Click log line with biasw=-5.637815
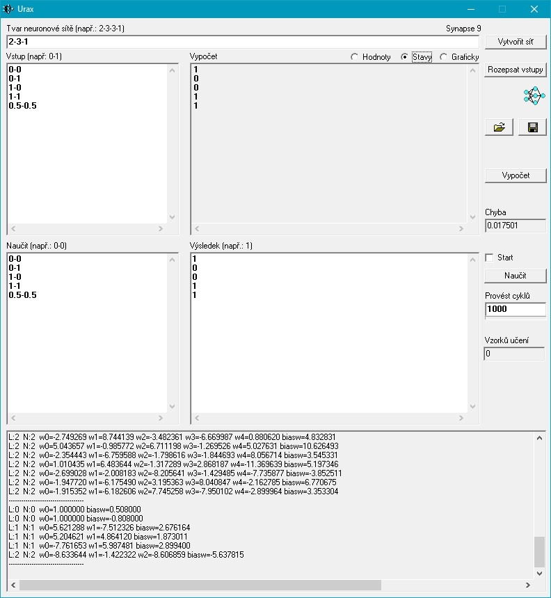Viewport: 551px width, 598px height. click(x=126, y=555)
